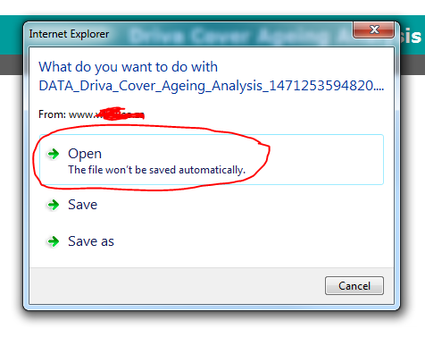Click the red-scribbled redacted website address
The height and width of the screenshot is (346, 425).
(x=121, y=114)
